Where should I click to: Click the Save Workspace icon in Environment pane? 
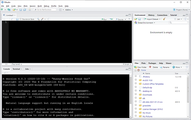pos(140,19)
